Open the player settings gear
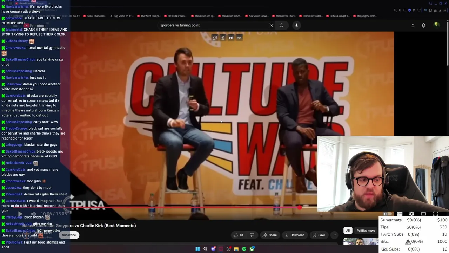The width and height of the screenshot is (449, 253). (411, 214)
